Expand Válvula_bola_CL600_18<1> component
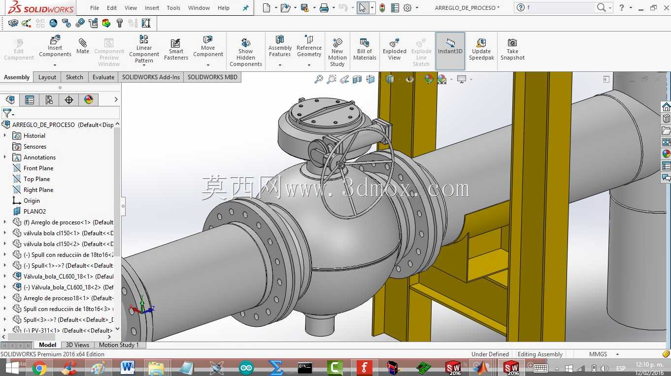671x376 pixels. [x=5, y=276]
